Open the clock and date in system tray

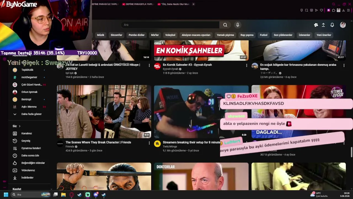click(345, 195)
